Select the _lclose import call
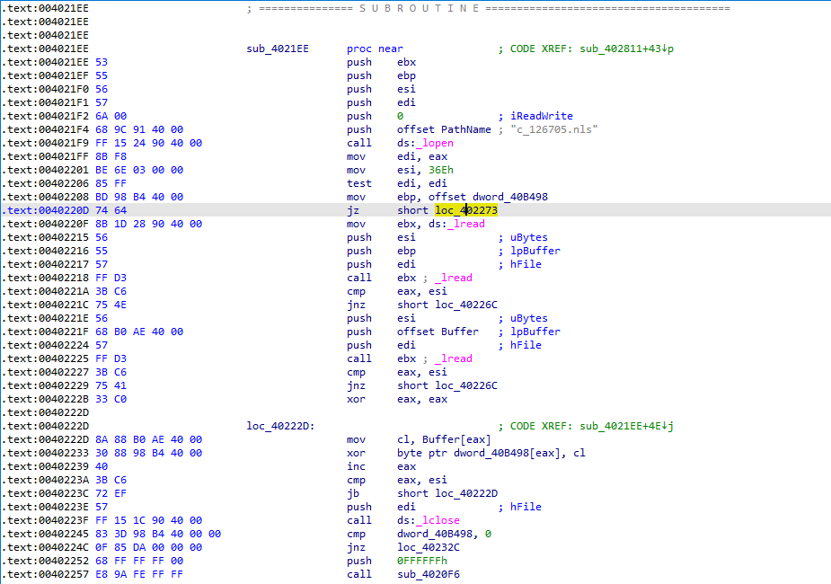The height and width of the screenshot is (584, 831). pyautogui.click(x=438, y=520)
